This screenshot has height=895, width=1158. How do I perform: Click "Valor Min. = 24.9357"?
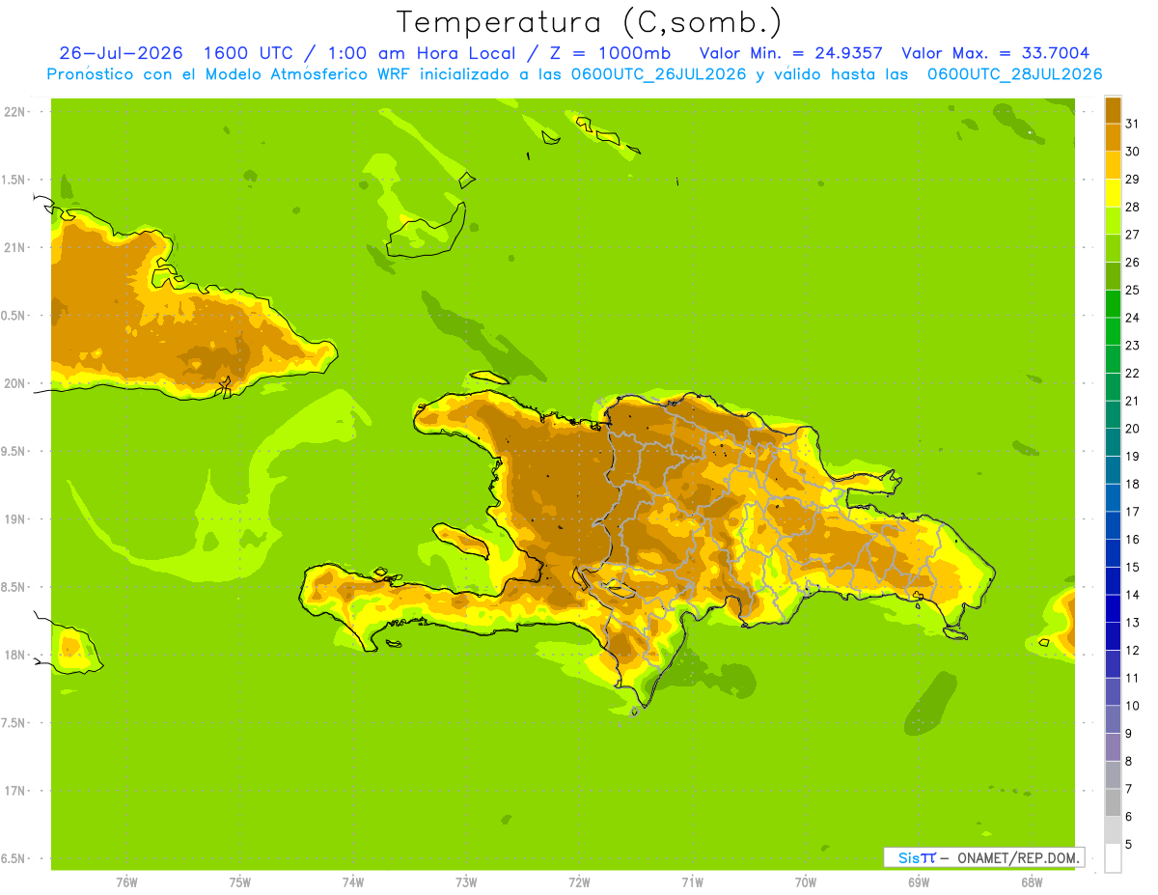[790, 53]
